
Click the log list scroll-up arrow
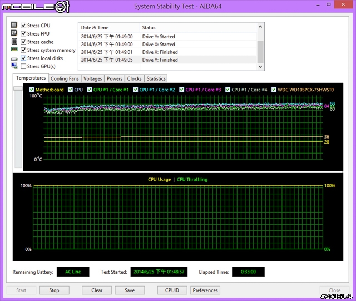point(260,27)
